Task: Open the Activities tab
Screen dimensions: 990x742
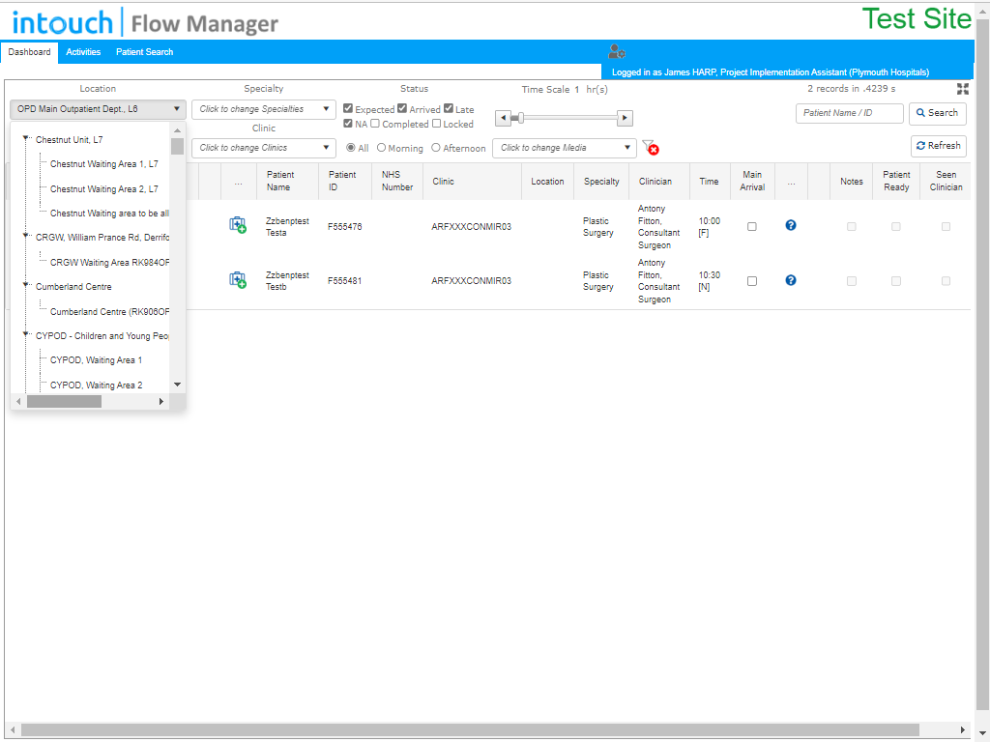Action: coord(83,52)
